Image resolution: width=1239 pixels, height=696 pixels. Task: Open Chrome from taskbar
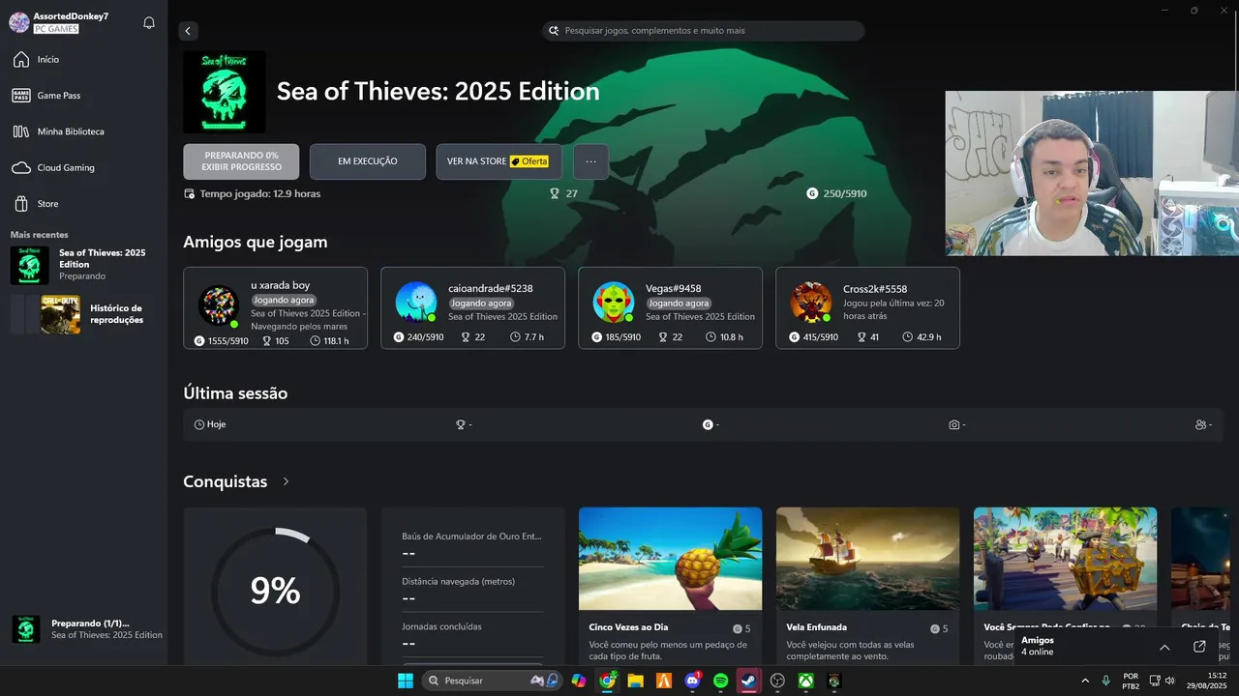[x=608, y=681]
